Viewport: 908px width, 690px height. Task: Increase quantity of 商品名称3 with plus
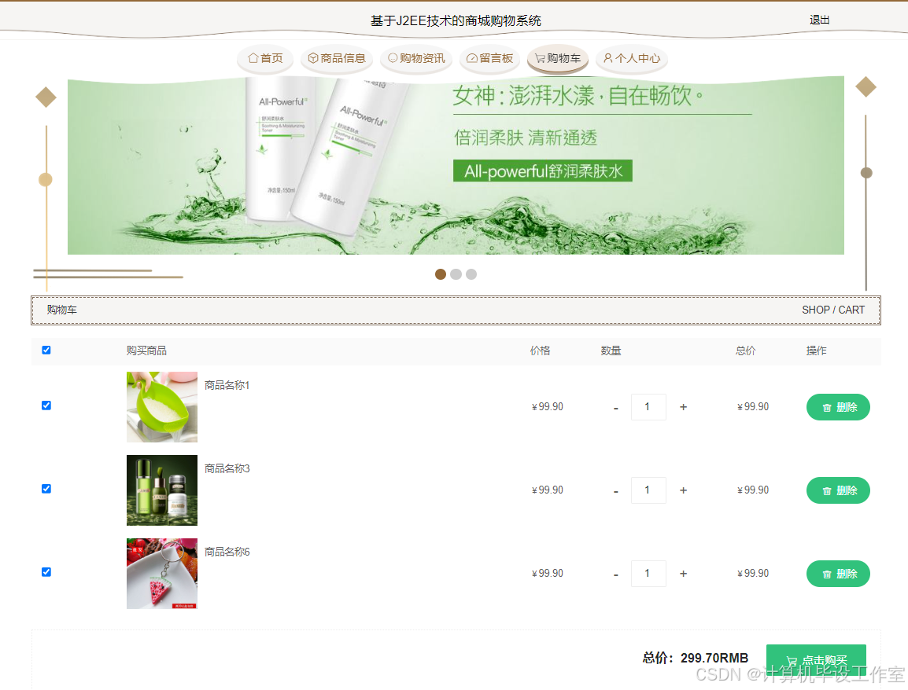coord(683,490)
